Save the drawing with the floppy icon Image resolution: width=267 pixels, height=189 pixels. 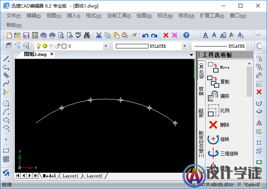(x=26, y=35)
